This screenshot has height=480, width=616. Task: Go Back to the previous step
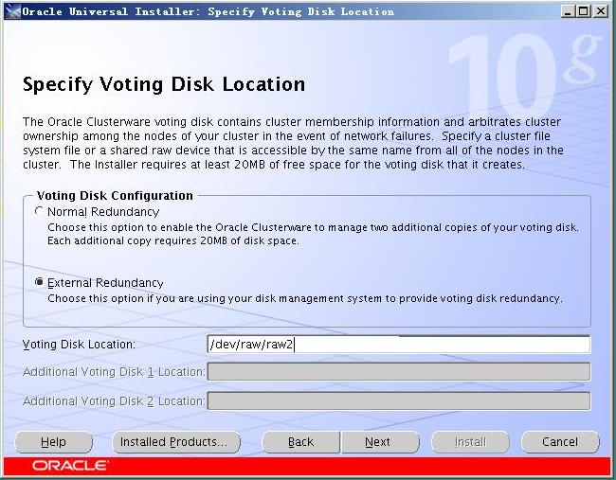point(301,442)
